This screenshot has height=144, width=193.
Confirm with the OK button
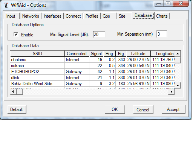115,109
